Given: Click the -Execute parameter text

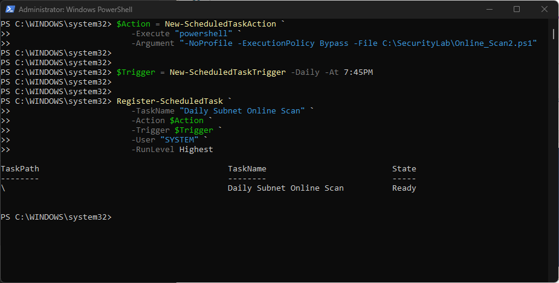Looking at the screenshot, I should 150,33.
